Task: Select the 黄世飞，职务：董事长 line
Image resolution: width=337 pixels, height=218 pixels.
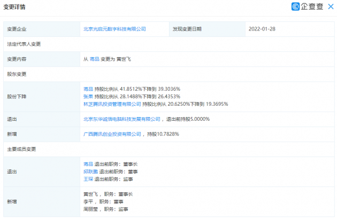Action: (108, 194)
